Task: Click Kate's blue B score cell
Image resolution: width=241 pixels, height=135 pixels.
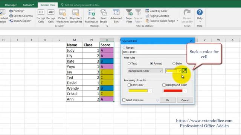Action: pos(107,61)
